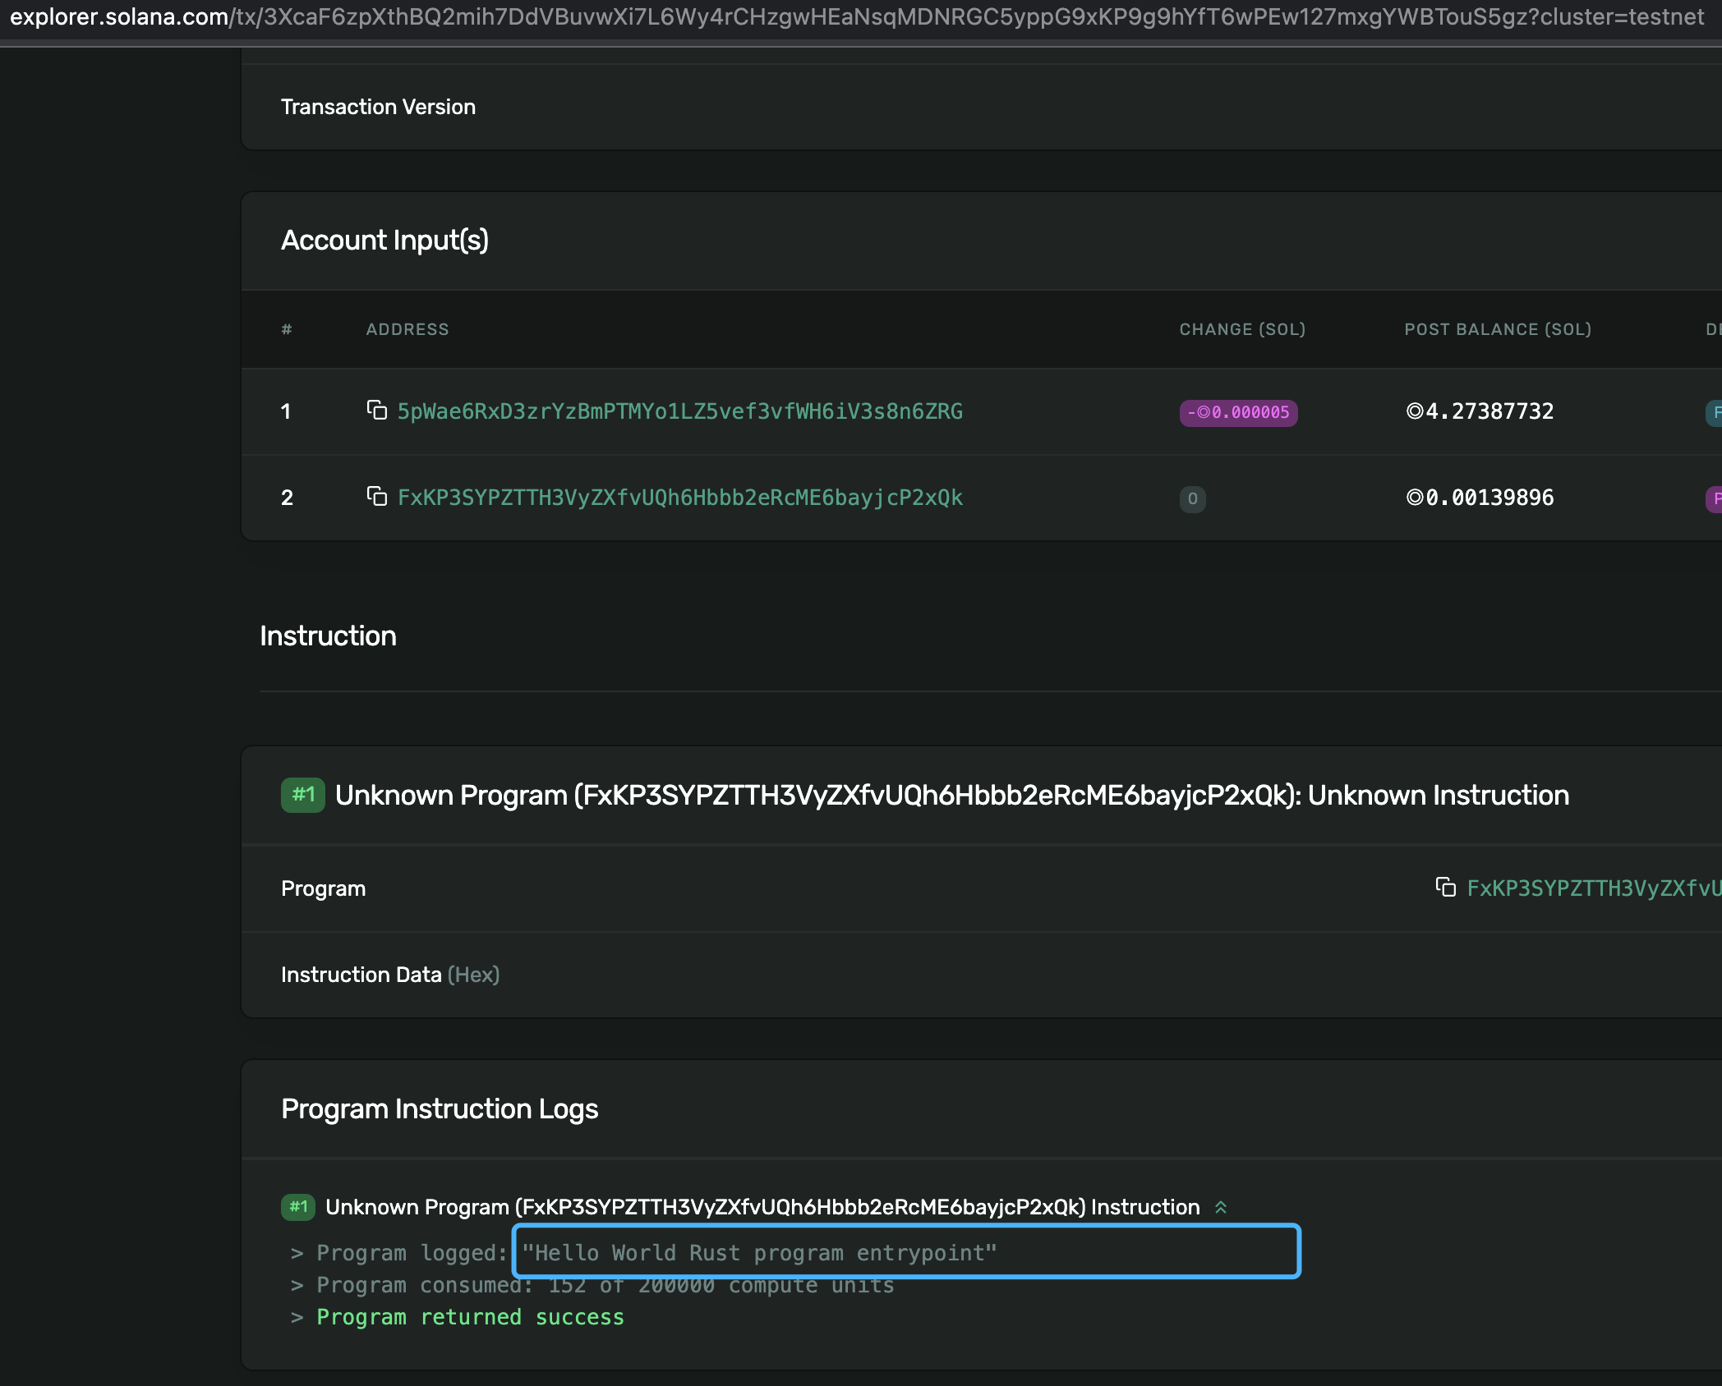1722x1386 pixels.
Task: Click the CHANGE (SOL) column header
Action: pyautogui.click(x=1241, y=329)
